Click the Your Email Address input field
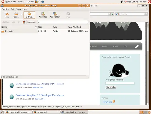Screen dimensions: 151x114 120,83
